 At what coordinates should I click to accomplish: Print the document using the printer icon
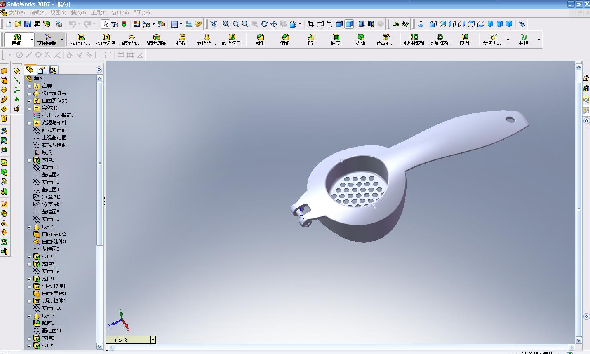(x=59, y=24)
